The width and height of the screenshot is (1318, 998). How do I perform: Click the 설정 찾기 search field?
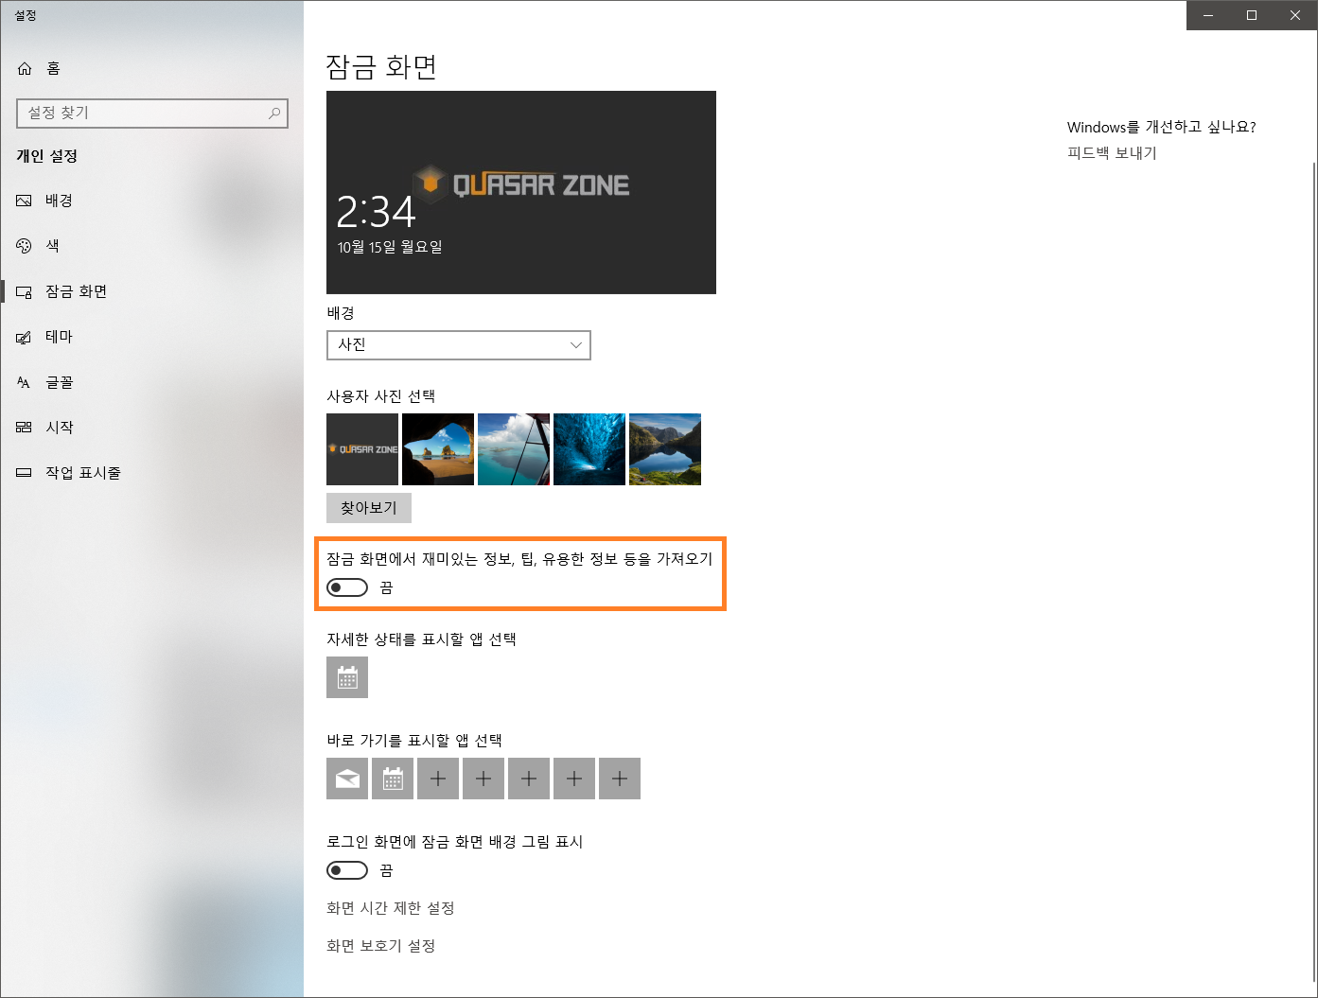[x=152, y=114]
